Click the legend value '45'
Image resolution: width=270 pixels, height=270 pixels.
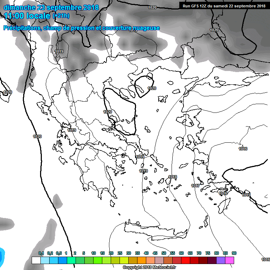coord(155,253)
